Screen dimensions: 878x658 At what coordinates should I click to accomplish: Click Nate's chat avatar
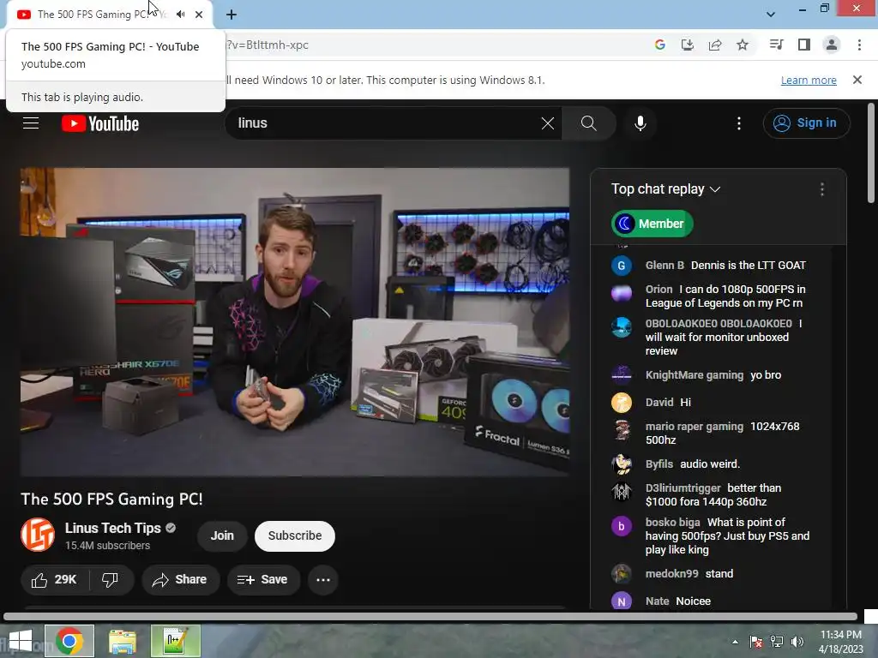tap(622, 601)
